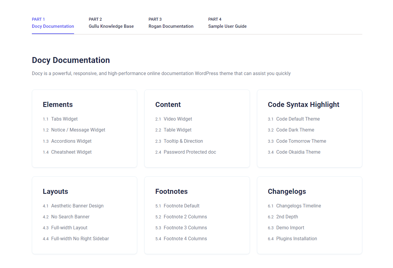Image resolution: width=393 pixels, height=268 pixels.
Task: Open the Tooltip & Direction link
Action: click(x=183, y=141)
